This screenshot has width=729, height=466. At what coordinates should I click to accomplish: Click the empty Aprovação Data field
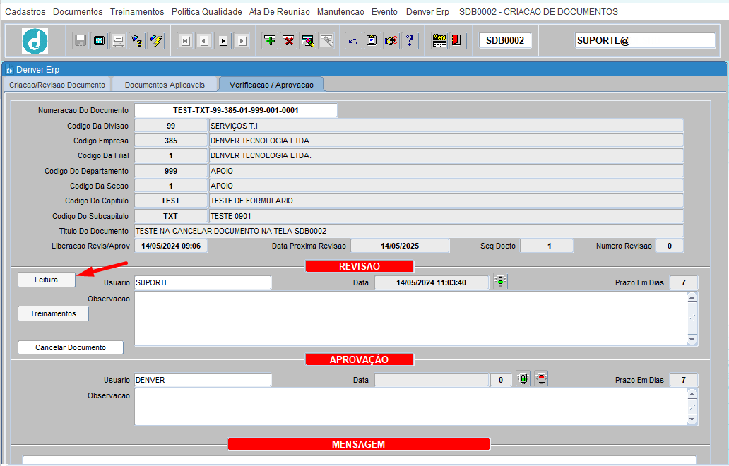[x=432, y=380]
